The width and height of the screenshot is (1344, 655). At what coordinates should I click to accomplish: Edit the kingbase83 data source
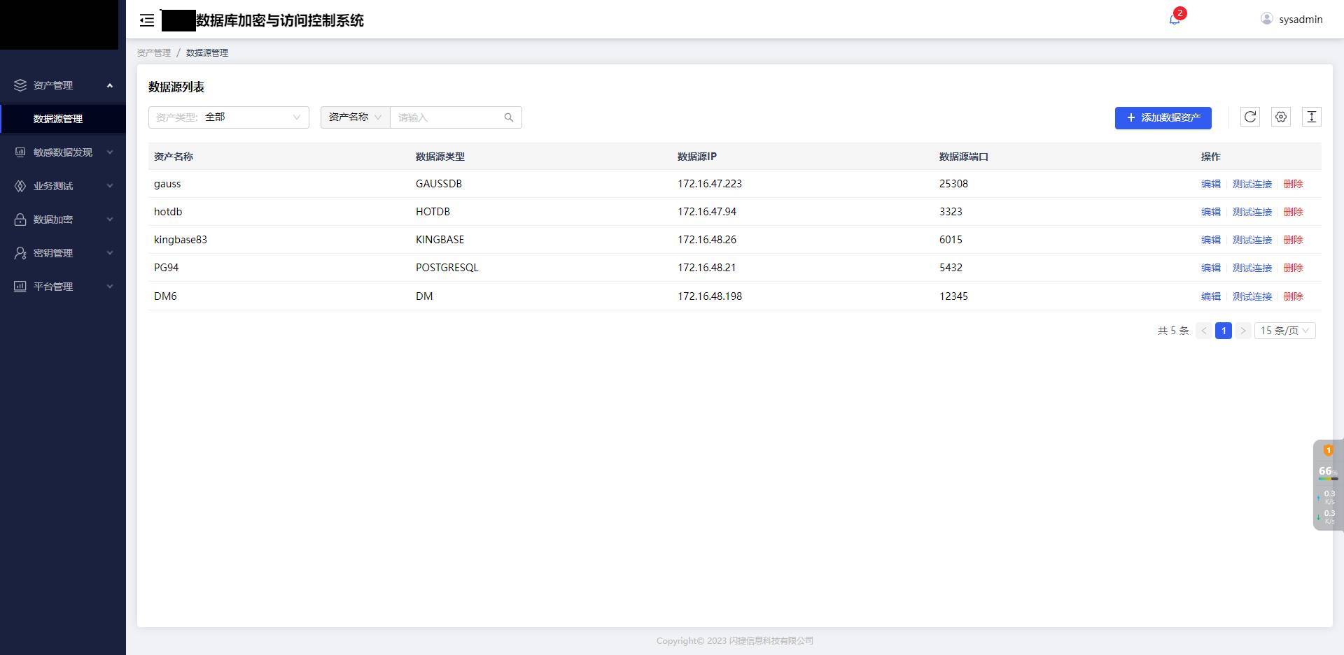(x=1211, y=240)
